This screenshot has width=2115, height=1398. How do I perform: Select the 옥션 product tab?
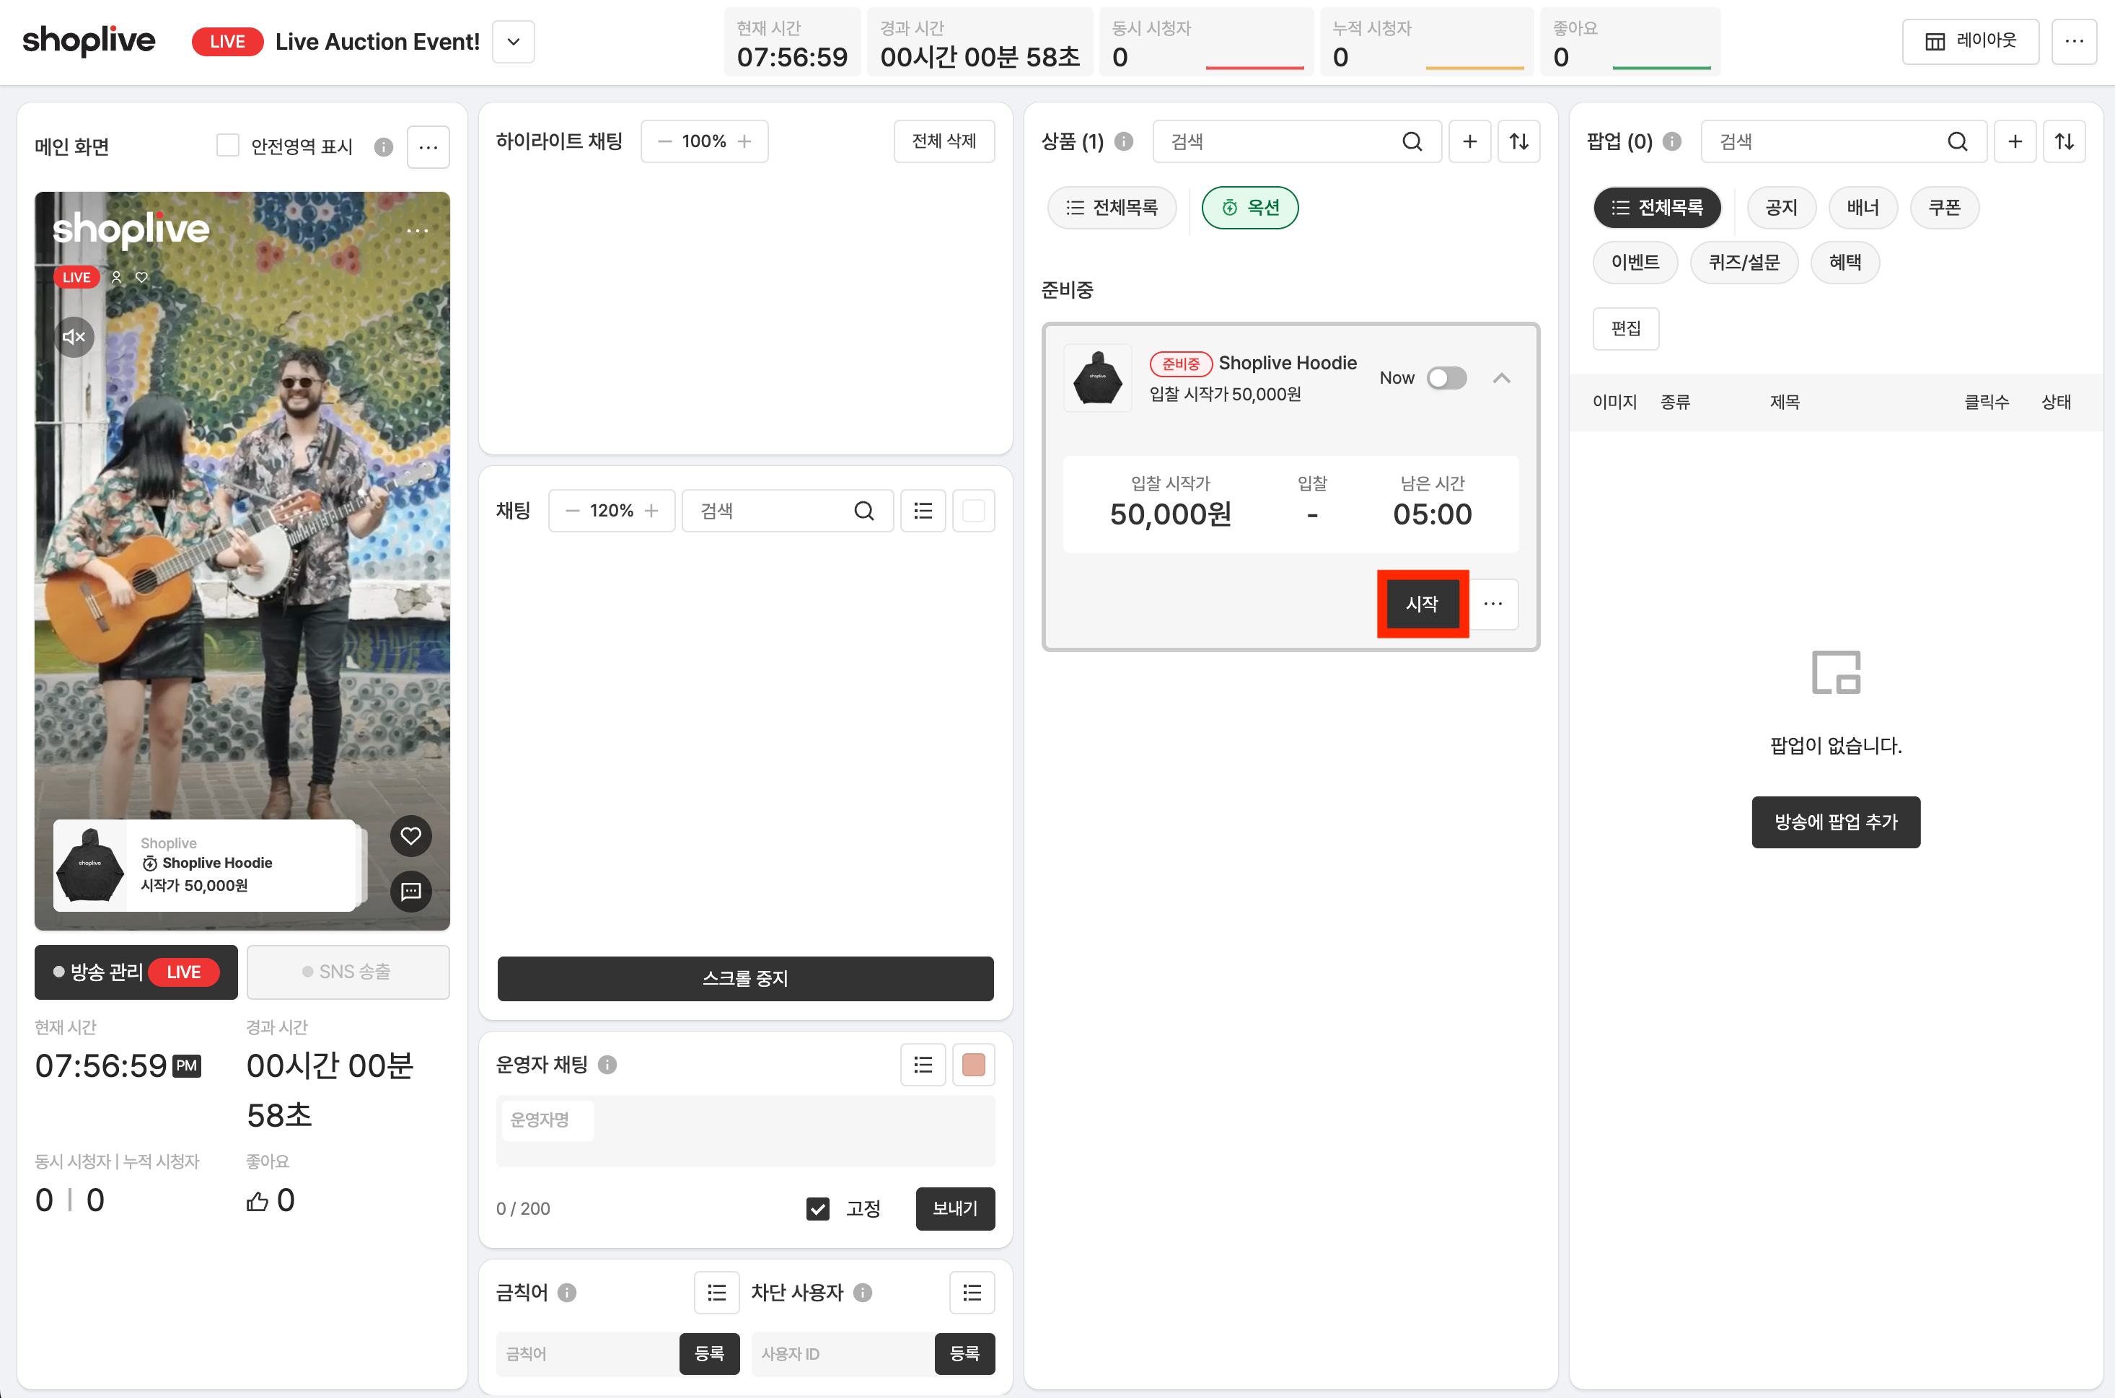(1250, 208)
